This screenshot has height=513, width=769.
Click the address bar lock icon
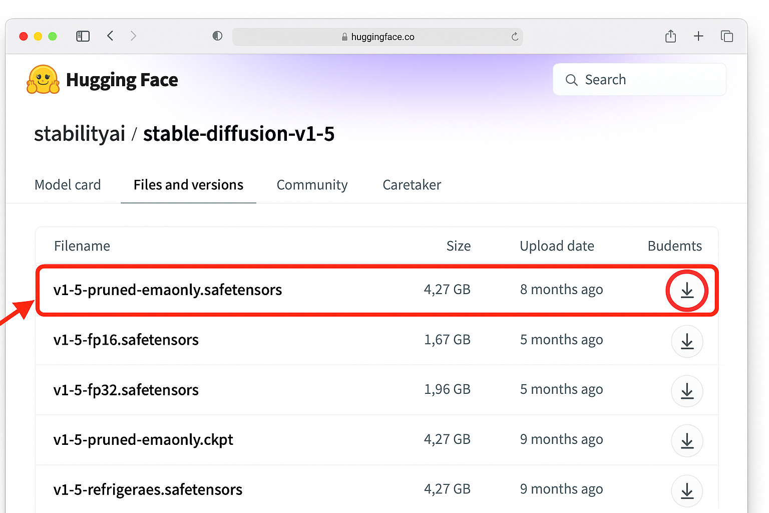344,37
